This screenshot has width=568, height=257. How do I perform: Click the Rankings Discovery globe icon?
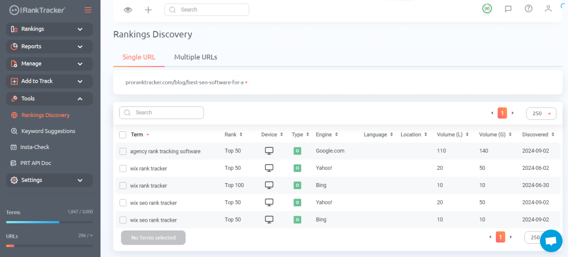pyautogui.click(x=14, y=115)
